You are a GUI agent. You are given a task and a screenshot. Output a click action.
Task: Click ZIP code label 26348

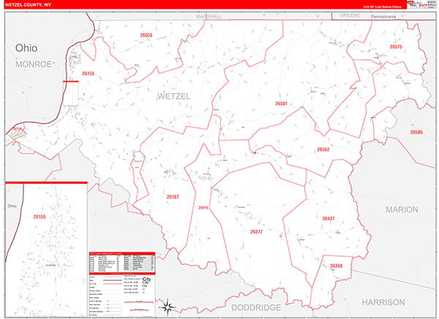[x=336, y=266]
